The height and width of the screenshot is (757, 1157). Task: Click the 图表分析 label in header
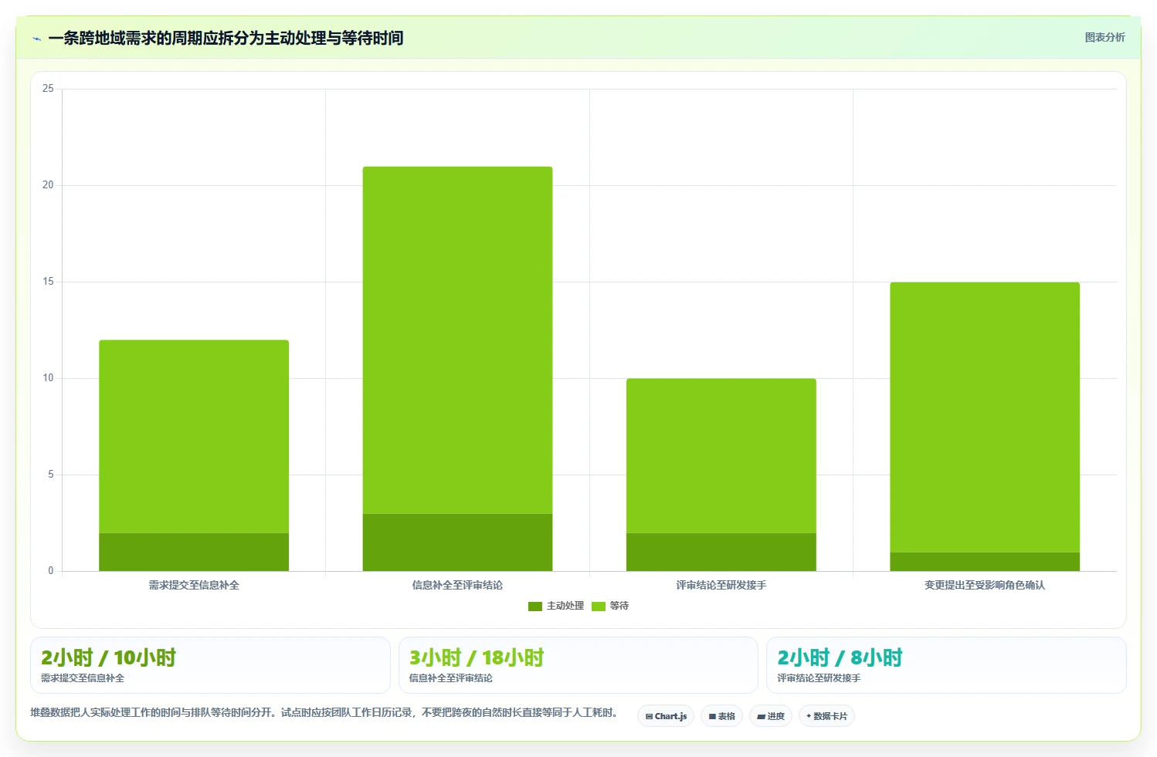click(x=1104, y=37)
